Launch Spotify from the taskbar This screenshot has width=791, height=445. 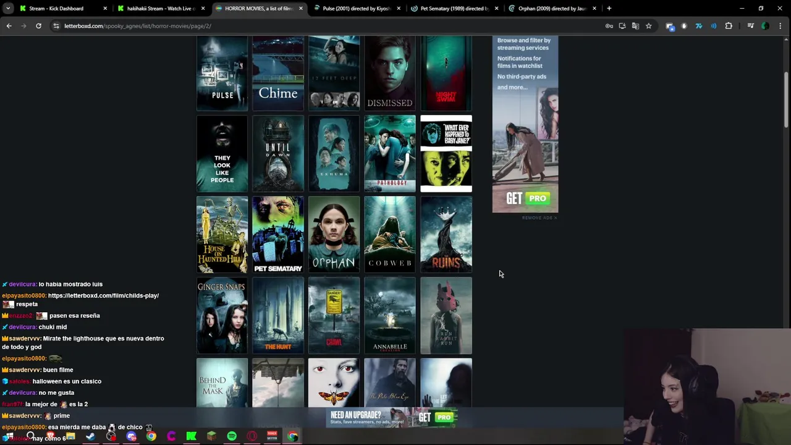[232, 437]
